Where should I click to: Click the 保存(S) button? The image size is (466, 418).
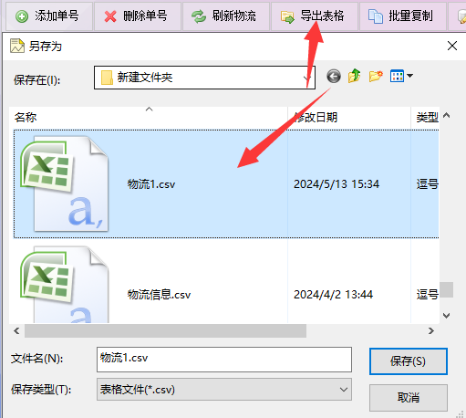coord(409,361)
